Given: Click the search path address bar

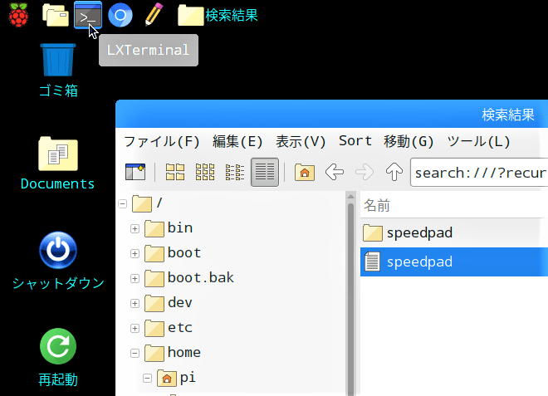Looking at the screenshot, I should [479, 173].
